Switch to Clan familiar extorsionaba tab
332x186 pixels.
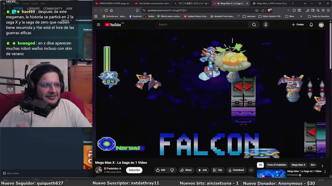152,3
